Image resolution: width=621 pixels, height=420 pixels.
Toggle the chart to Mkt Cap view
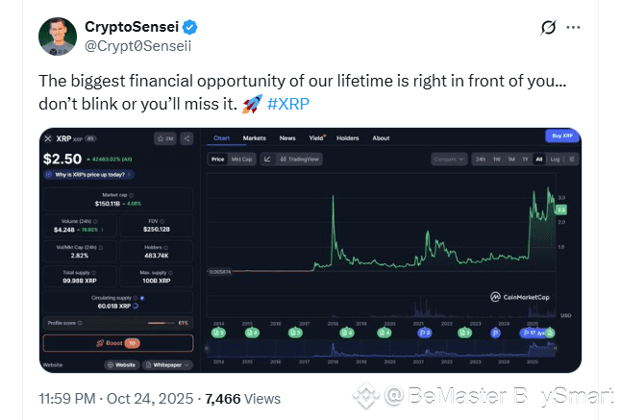[x=241, y=159]
